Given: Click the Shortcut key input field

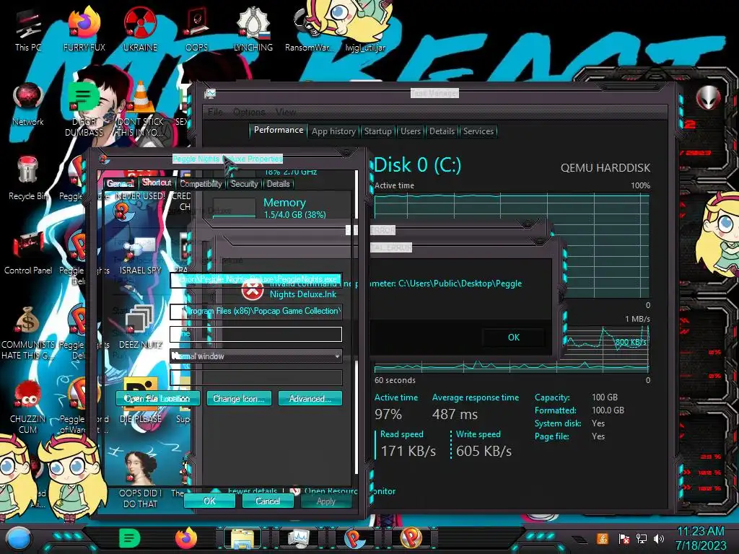Looking at the screenshot, I should tap(256, 334).
